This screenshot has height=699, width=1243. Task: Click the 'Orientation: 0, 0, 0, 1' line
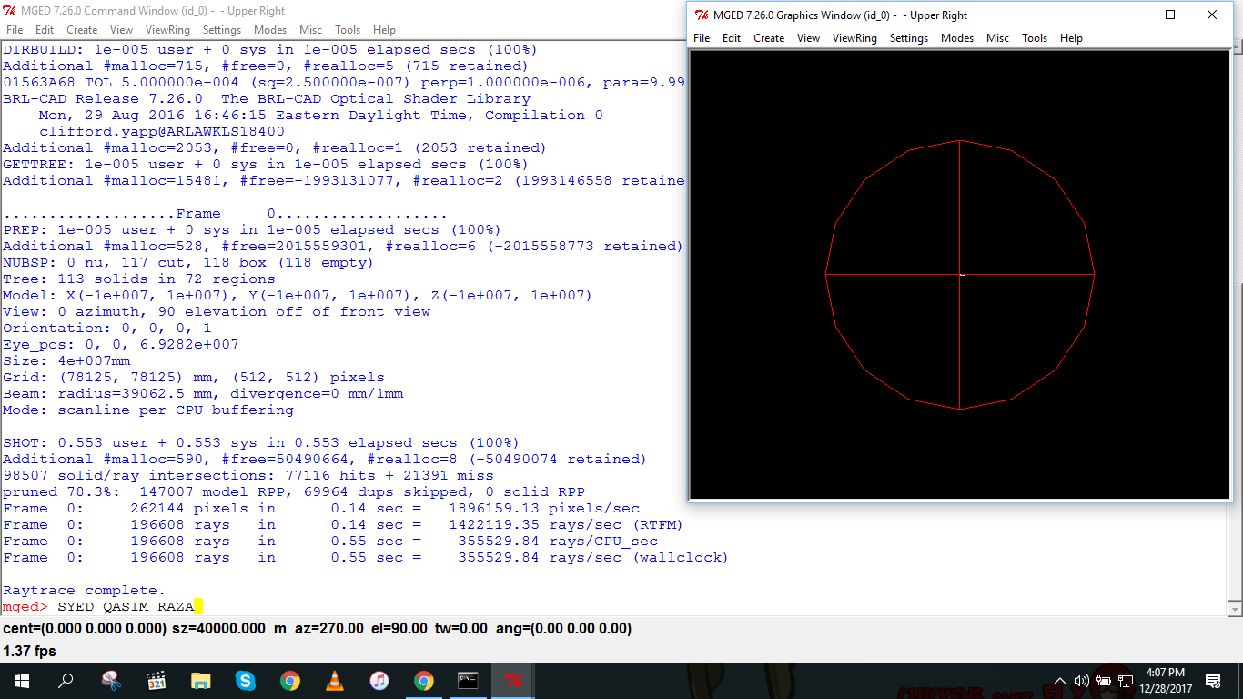tap(107, 328)
